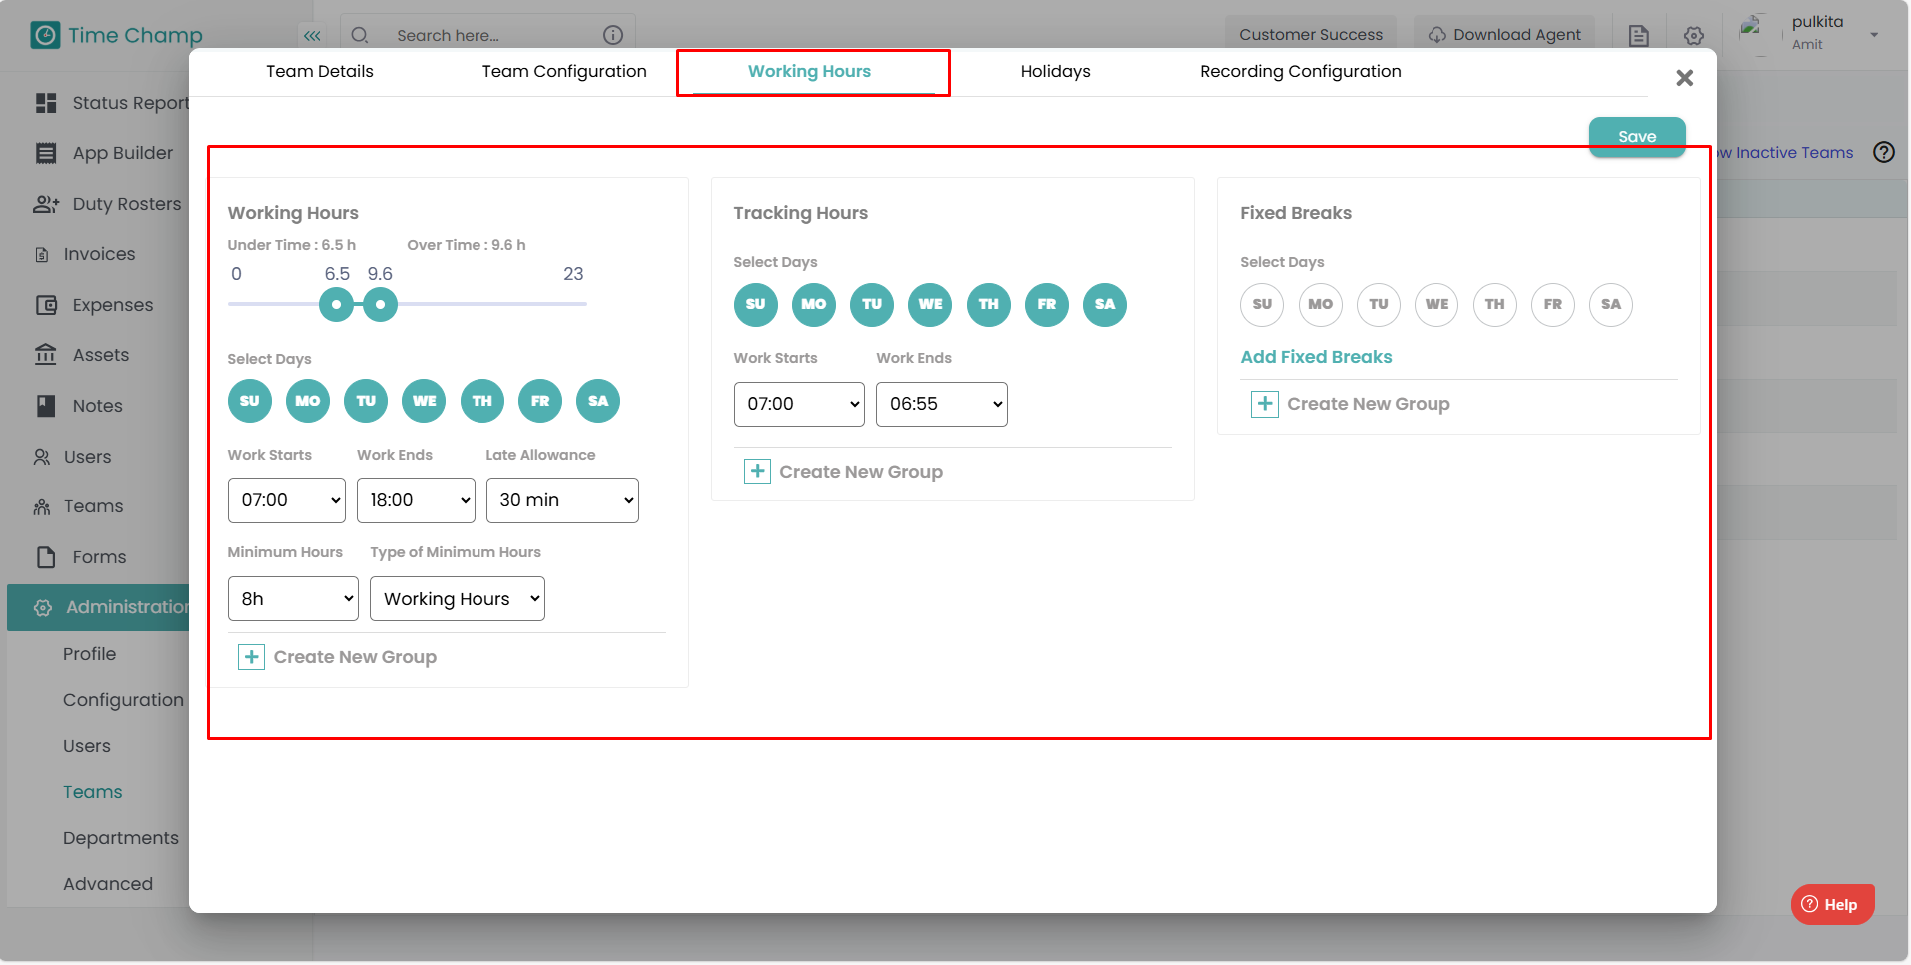Click the settings gear in top bar
Viewport: 1911px width, 965px height.
[1693, 36]
